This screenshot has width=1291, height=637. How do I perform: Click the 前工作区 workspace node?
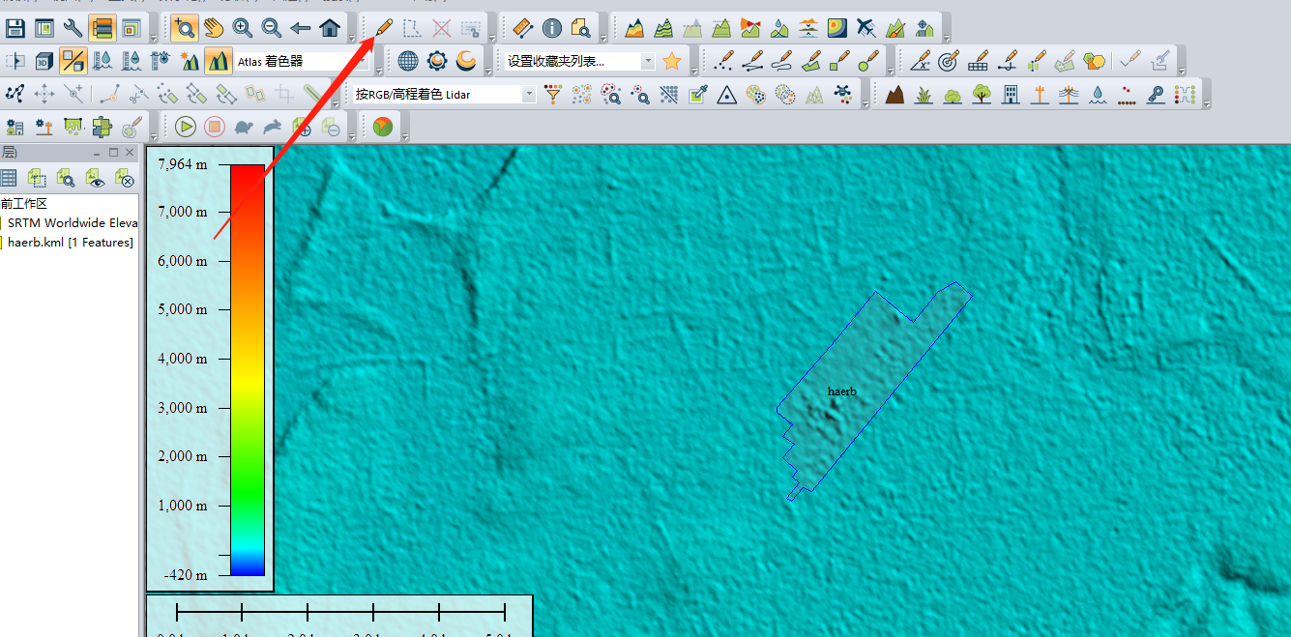[x=24, y=204]
